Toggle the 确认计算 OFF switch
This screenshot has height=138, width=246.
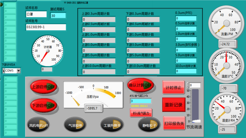(x=140, y=85)
